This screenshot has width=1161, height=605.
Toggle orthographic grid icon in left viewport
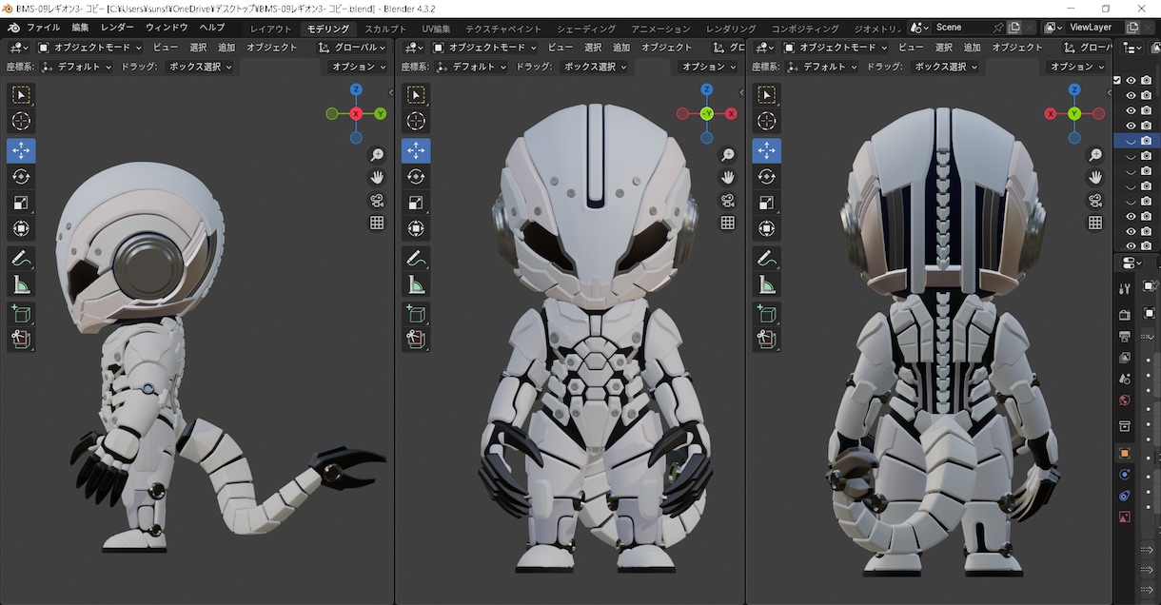377,223
